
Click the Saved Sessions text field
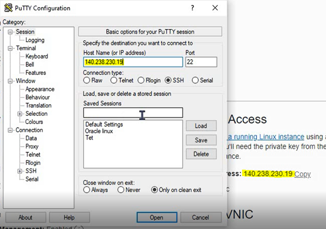133,113
